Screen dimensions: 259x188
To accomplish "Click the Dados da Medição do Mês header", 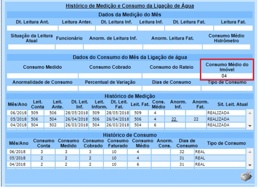I will click(x=130, y=15).
